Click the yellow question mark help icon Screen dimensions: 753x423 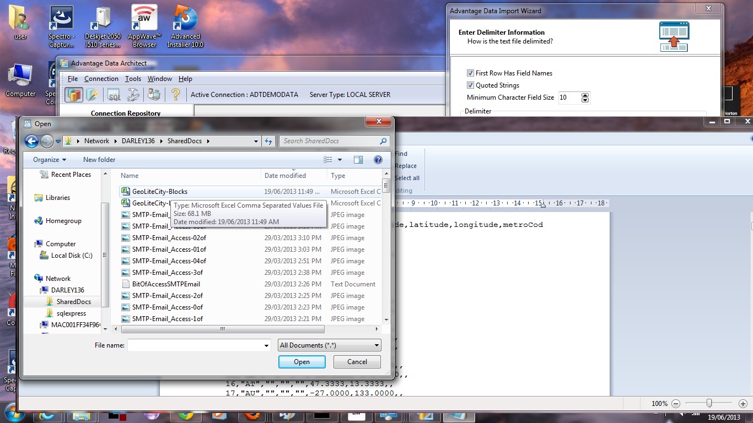pos(175,95)
